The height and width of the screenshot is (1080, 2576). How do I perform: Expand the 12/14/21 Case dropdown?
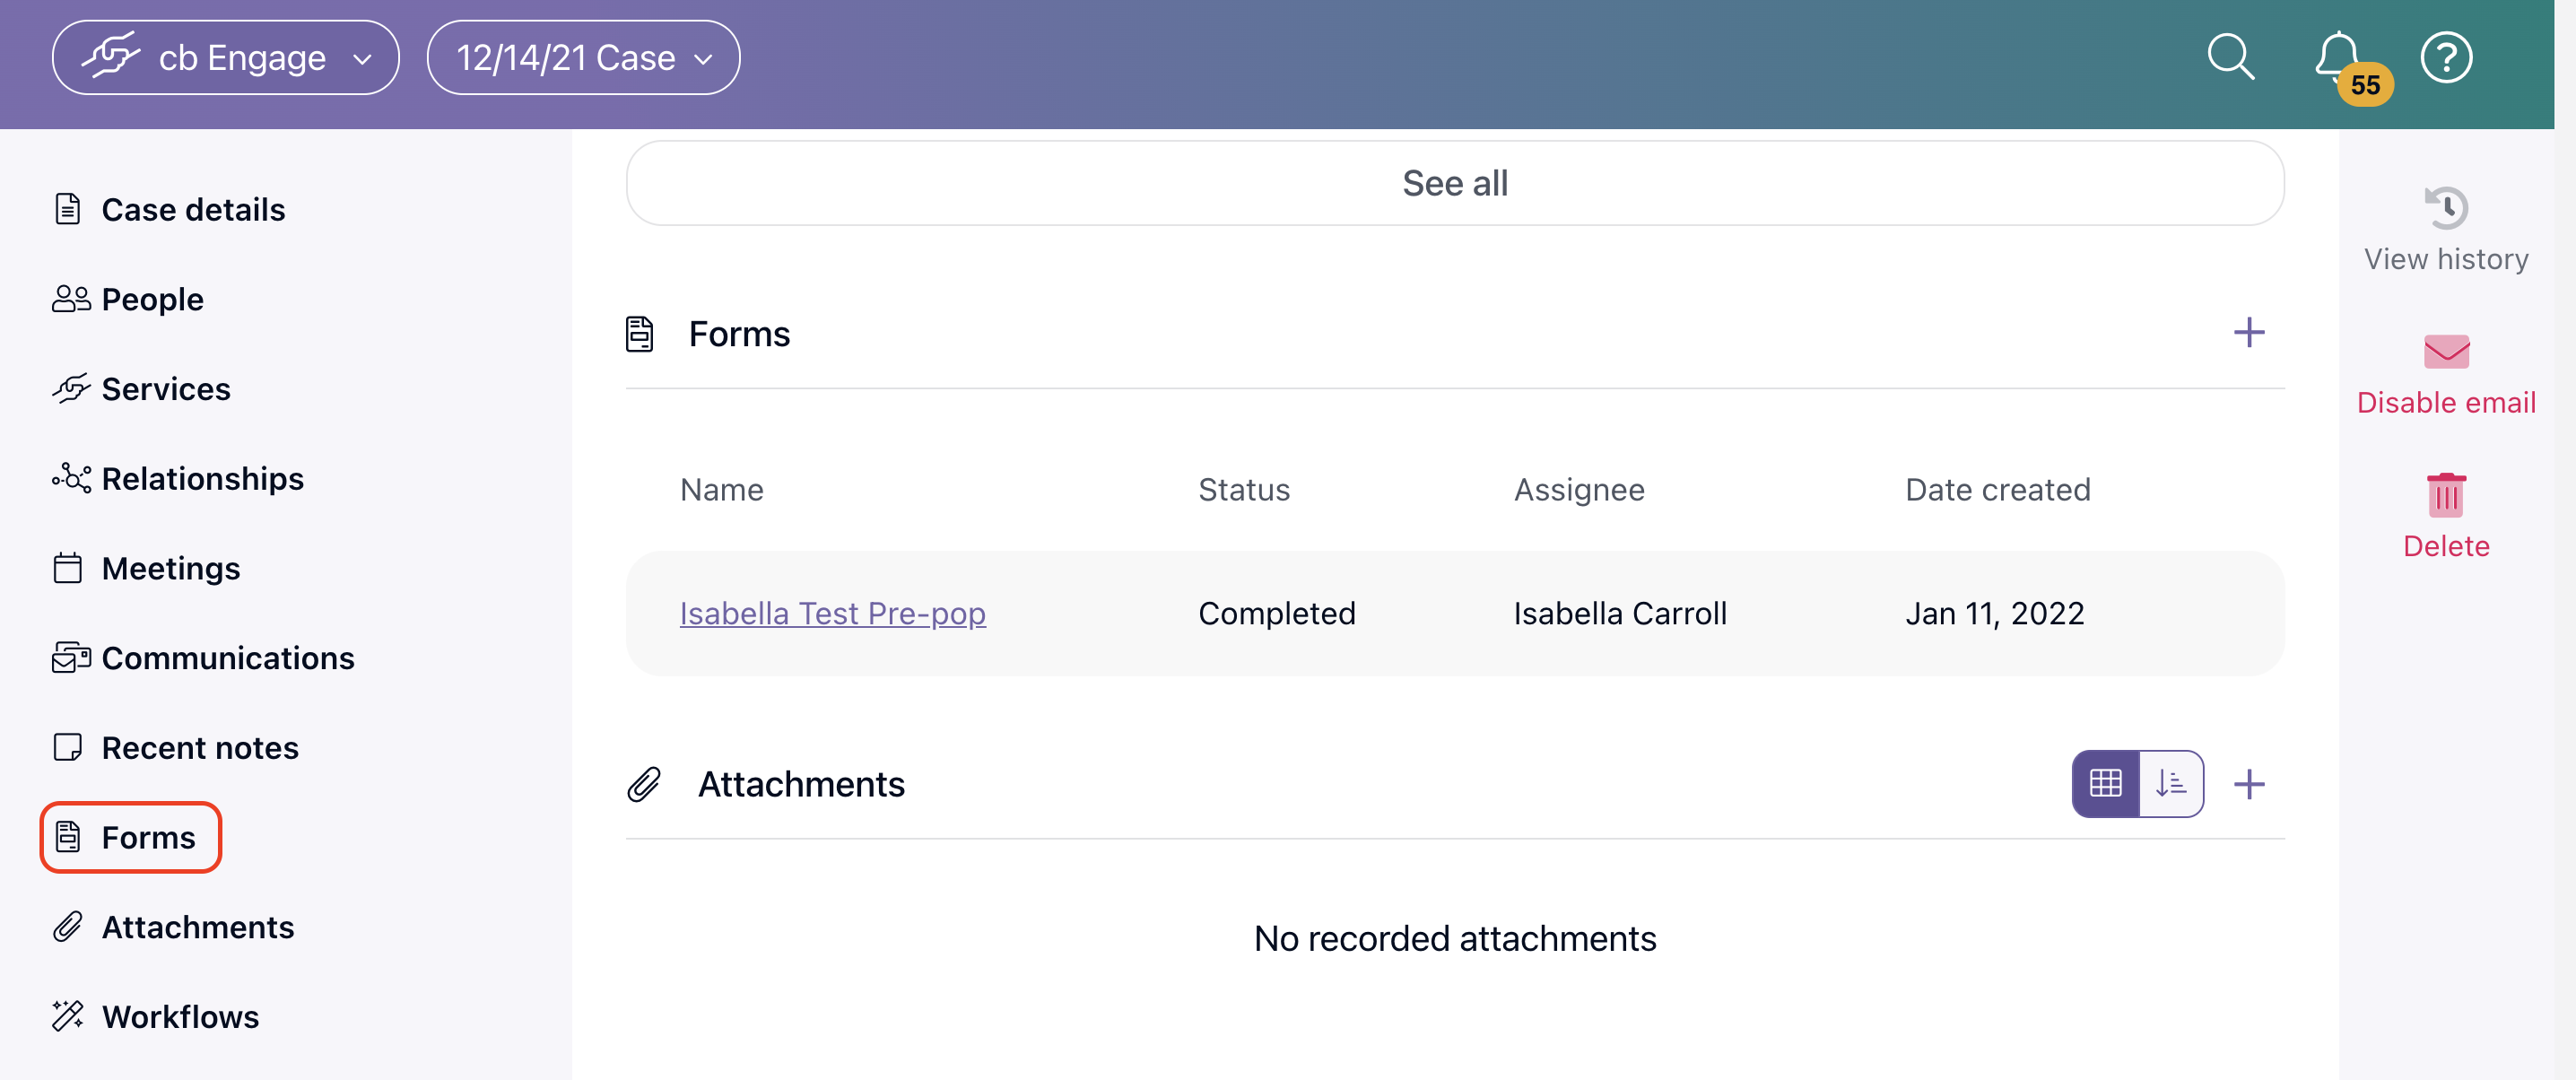(x=583, y=57)
